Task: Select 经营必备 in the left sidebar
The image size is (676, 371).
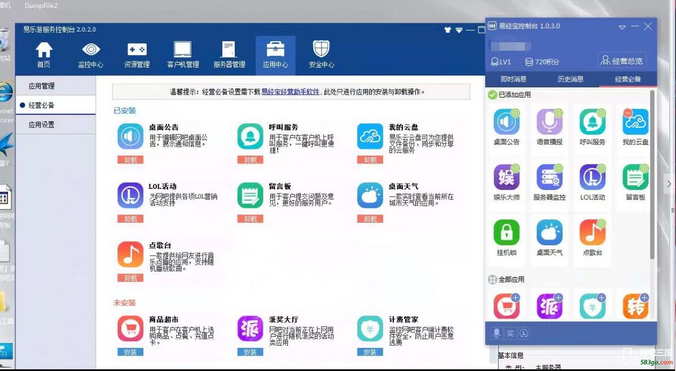Action: pyautogui.click(x=55, y=105)
